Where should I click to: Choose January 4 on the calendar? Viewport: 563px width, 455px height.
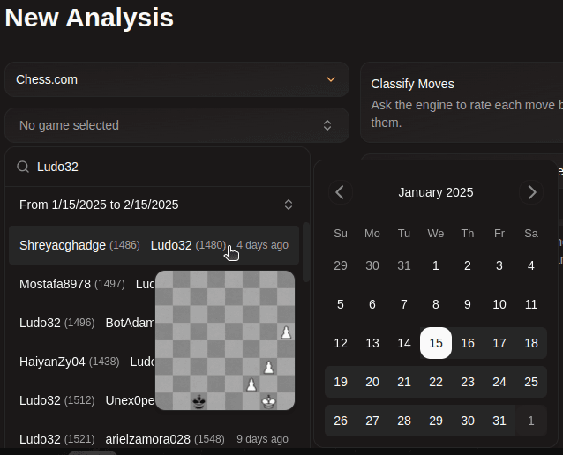coord(531,265)
